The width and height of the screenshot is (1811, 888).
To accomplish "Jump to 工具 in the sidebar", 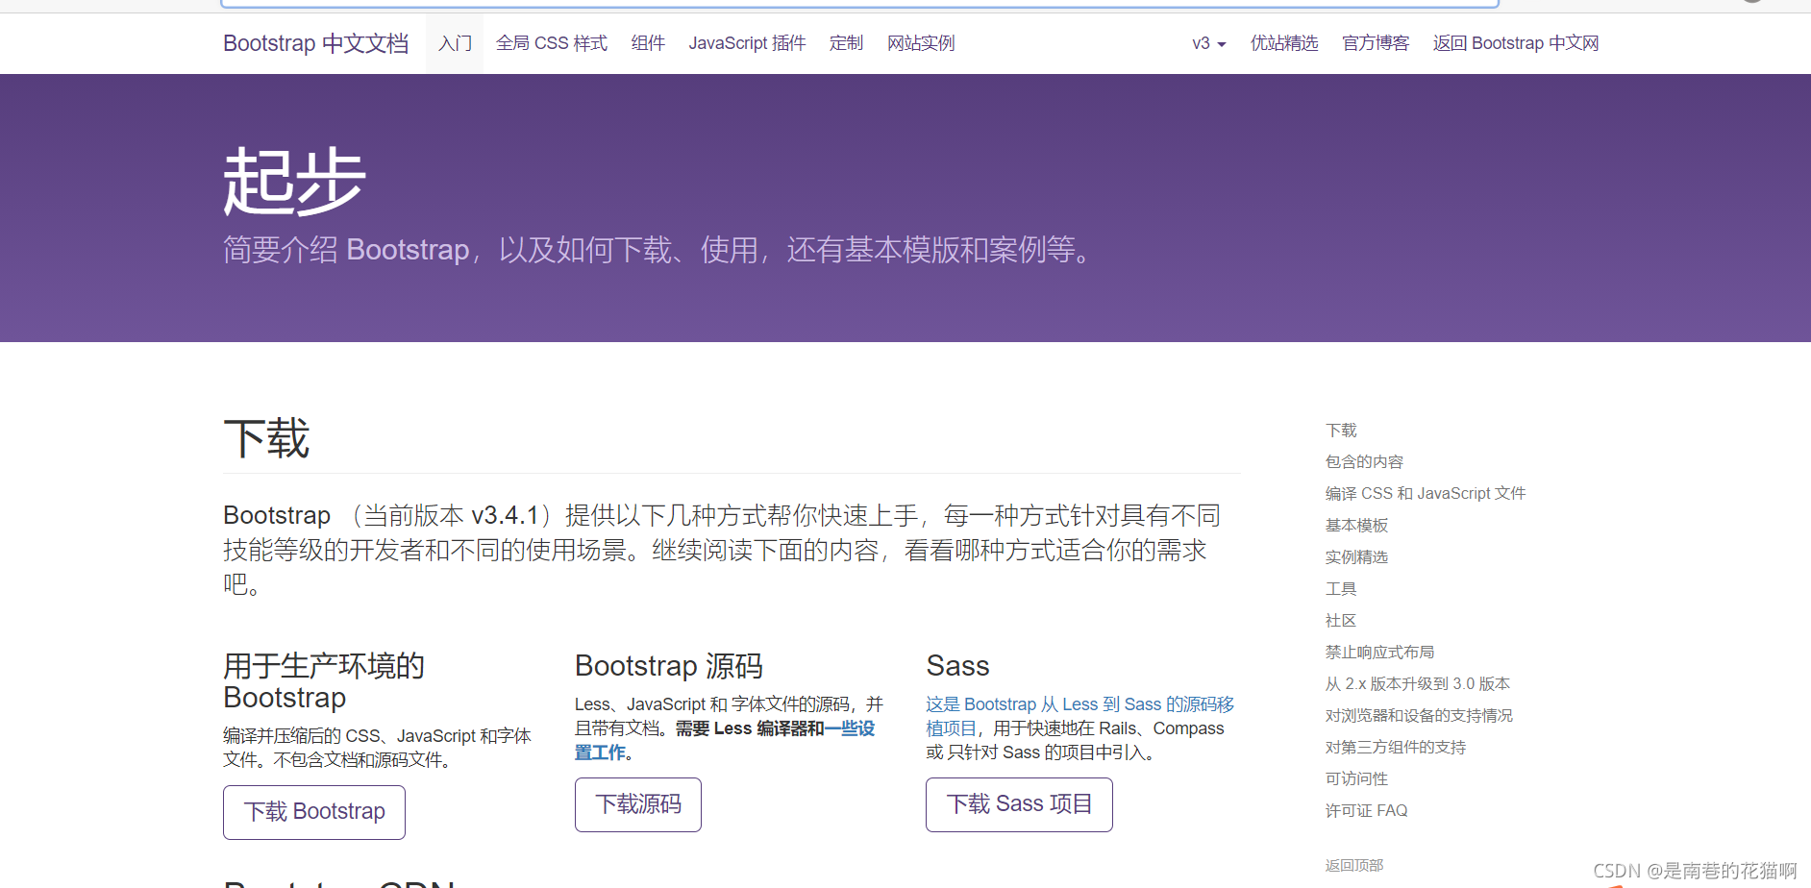I will point(1341,589).
